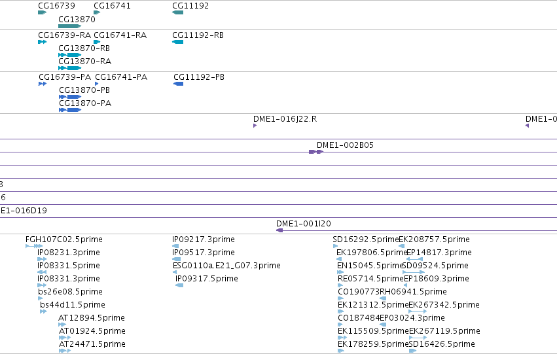The width and height of the screenshot is (557, 354).
Task: Click EST bs44d11.5prime
Action: (73, 305)
